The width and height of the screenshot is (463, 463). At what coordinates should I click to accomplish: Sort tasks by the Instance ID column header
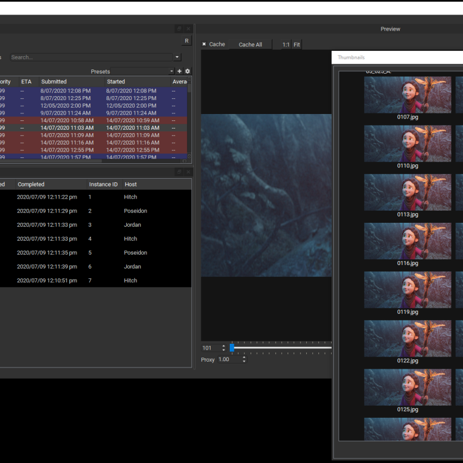[x=104, y=184]
